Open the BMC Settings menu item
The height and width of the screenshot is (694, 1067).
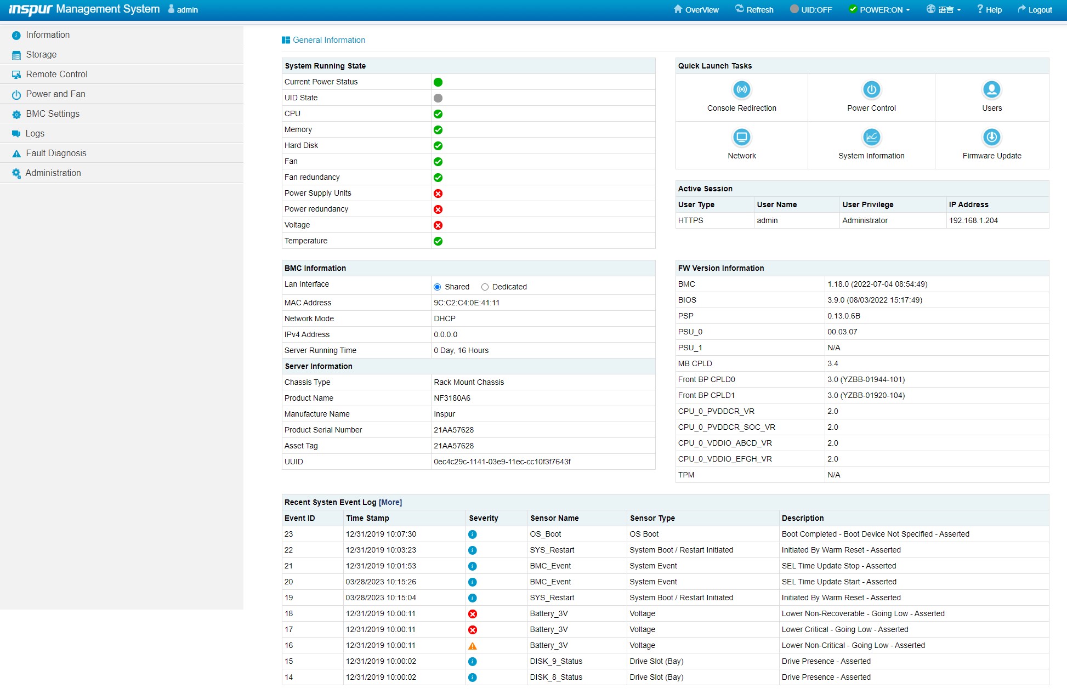tap(53, 113)
